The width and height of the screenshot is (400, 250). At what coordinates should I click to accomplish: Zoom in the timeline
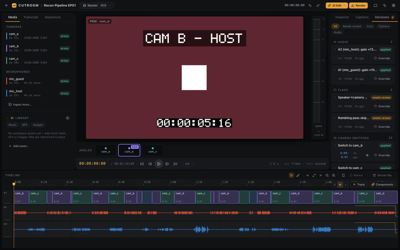[x=334, y=175]
